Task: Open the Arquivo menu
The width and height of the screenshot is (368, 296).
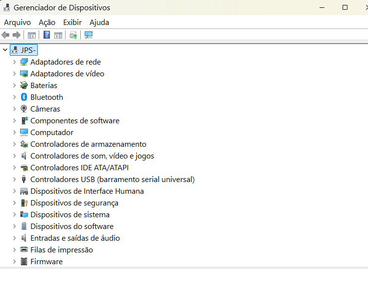Action: click(x=17, y=23)
